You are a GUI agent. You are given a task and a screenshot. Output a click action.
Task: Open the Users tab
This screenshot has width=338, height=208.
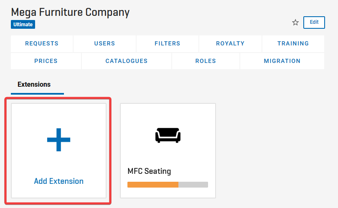104,43
